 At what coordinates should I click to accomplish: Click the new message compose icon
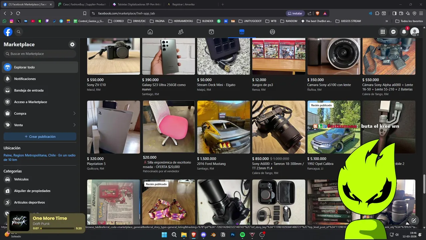click(x=414, y=220)
